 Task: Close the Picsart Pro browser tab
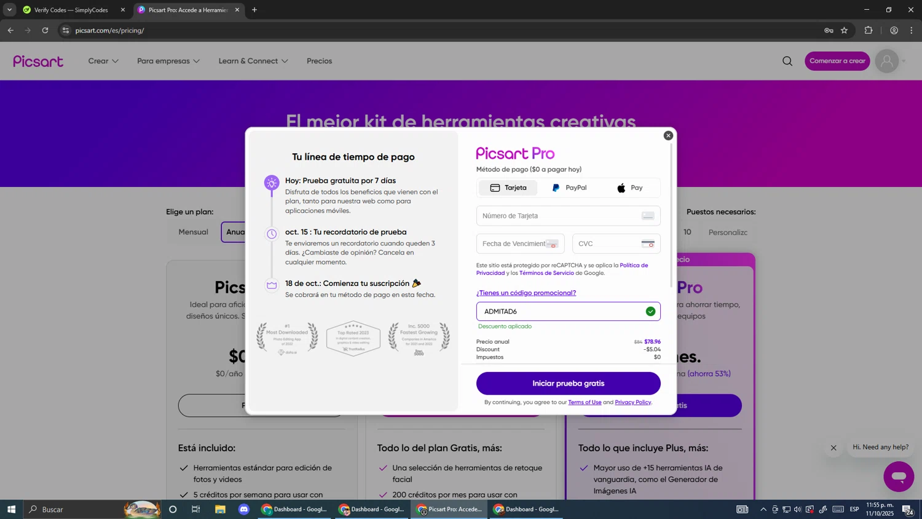(x=237, y=10)
